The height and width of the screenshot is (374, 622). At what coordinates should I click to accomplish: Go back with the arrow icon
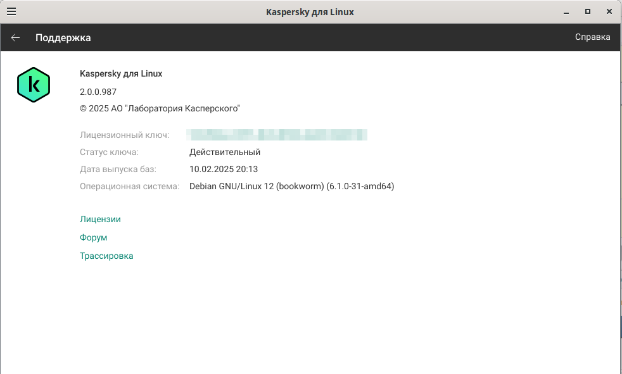(15, 37)
